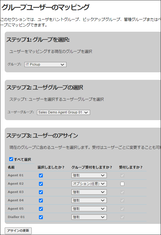Open Agent 04 強制 dropdown
161x235 pixels.
click(x=89, y=201)
